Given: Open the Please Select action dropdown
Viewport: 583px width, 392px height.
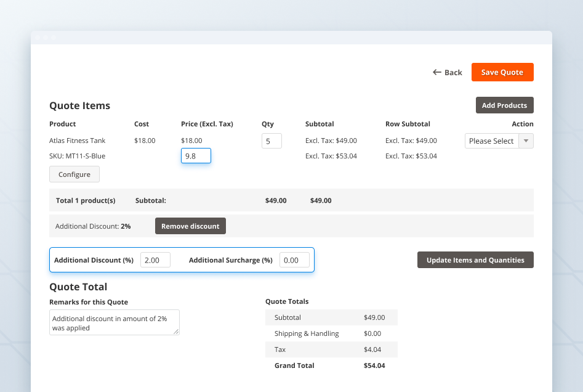Looking at the screenshot, I should pos(492,141).
